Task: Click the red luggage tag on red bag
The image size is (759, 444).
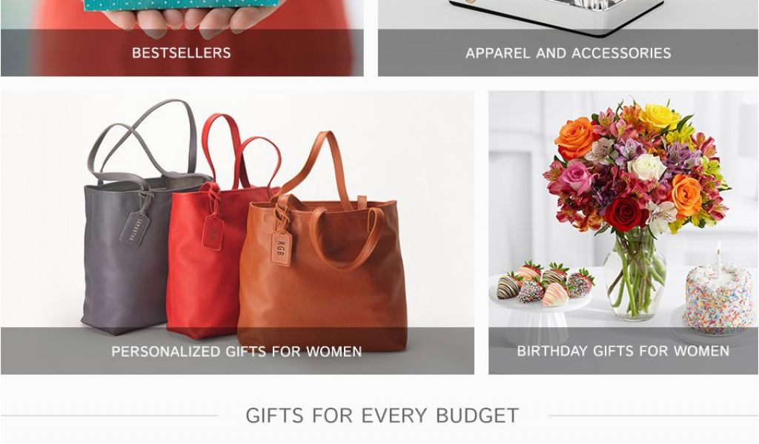Action: coord(212,232)
